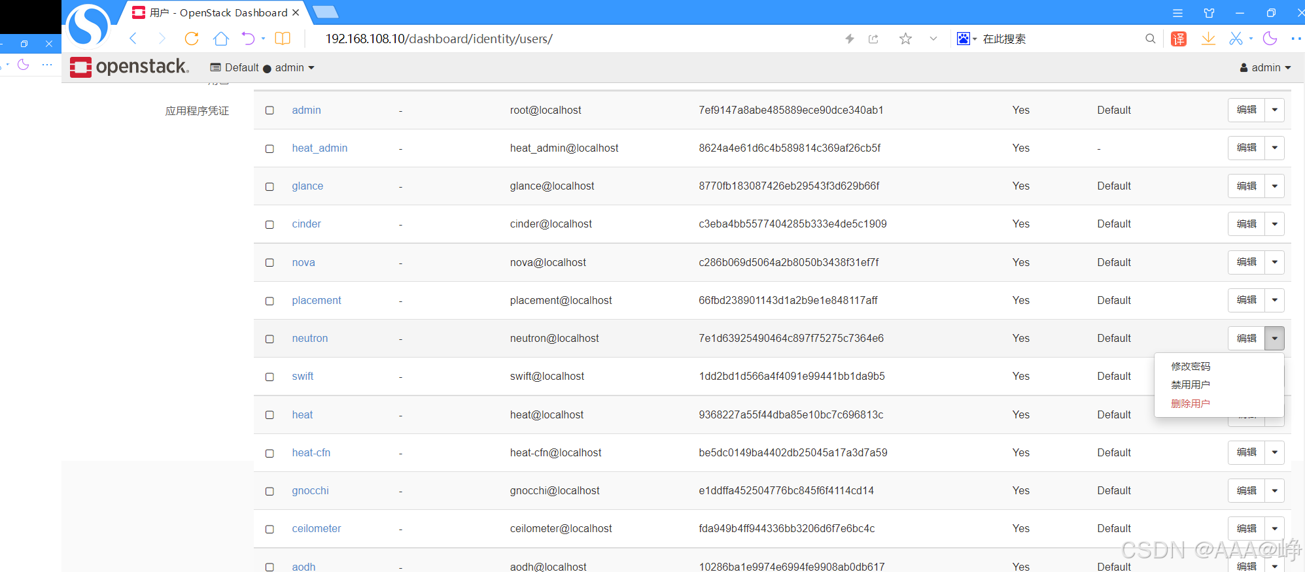Expand actions dropdown arrow for nova row
This screenshot has height=572, width=1305.
tap(1275, 262)
